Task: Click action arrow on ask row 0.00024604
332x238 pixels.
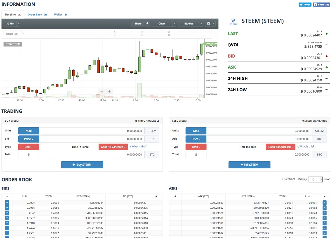Action: coord(324,233)
